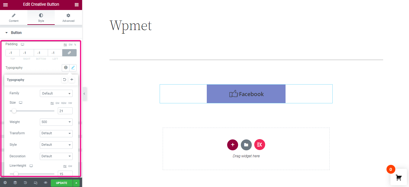Open the widgets grid icon
The image size is (409, 187).
(x=76, y=5)
